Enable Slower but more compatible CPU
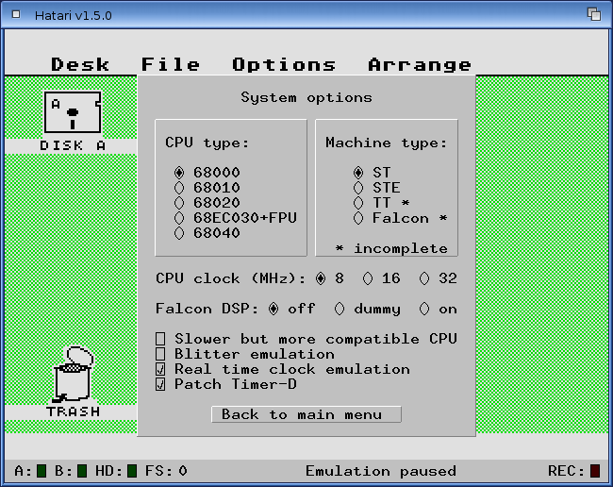The image size is (613, 487). (160, 339)
